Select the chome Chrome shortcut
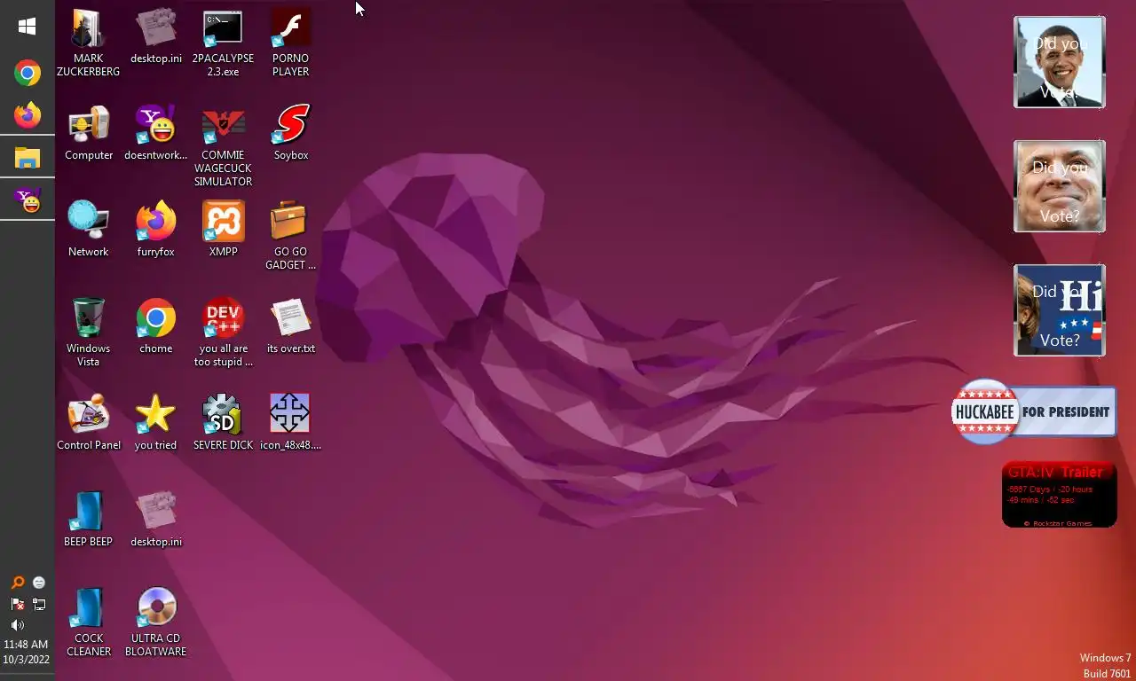 click(156, 326)
